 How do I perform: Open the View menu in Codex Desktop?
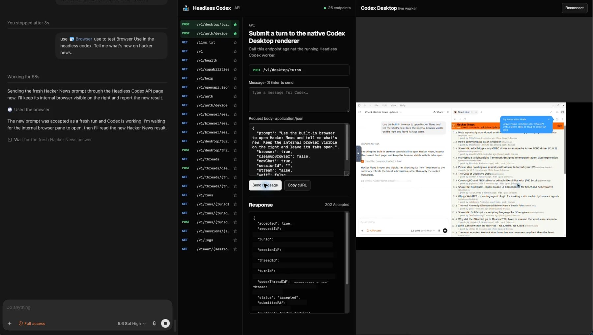click(393, 105)
